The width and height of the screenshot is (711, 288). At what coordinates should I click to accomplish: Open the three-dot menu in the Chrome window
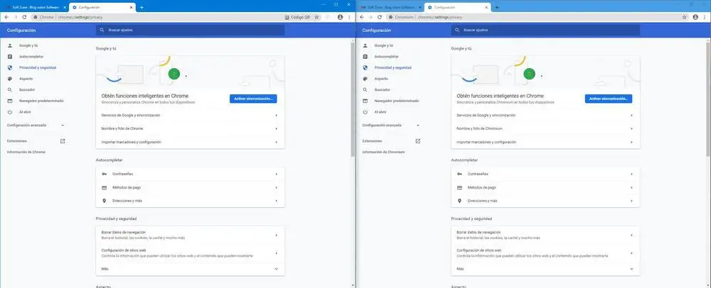(349, 17)
